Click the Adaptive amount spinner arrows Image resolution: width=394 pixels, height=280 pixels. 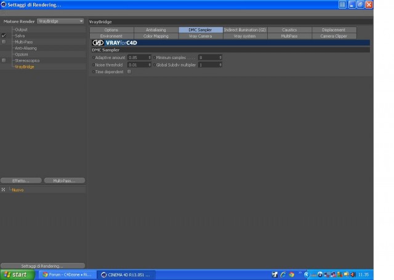pos(150,57)
